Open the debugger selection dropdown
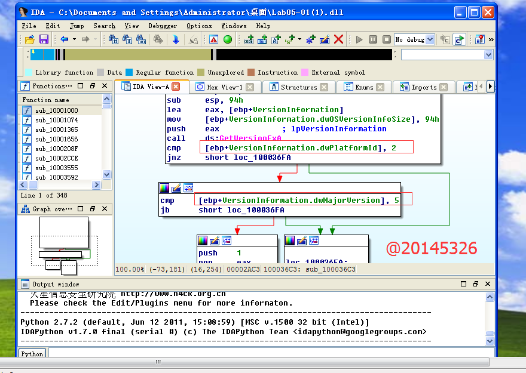The image size is (526, 373). tap(430, 39)
